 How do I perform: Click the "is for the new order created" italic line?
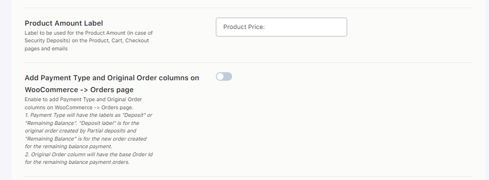(85, 139)
